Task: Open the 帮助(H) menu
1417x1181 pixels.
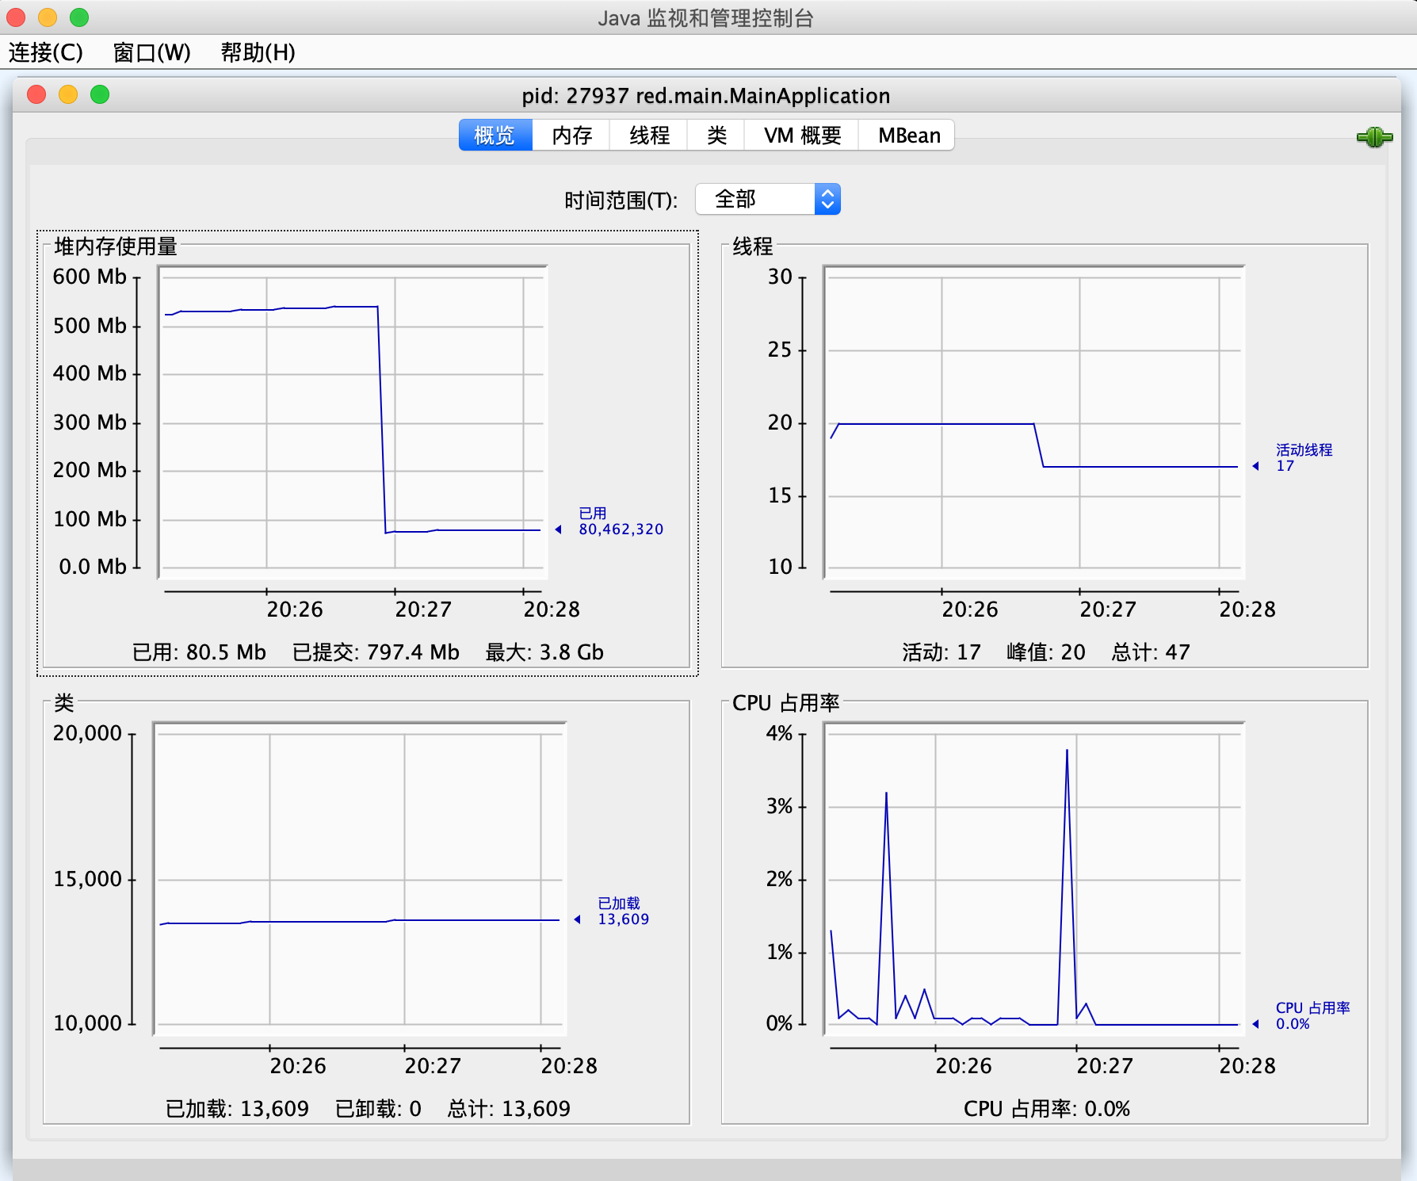Action: click(258, 52)
